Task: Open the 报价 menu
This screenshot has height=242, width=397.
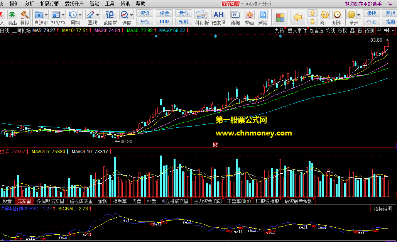Action: [x=14, y=3]
